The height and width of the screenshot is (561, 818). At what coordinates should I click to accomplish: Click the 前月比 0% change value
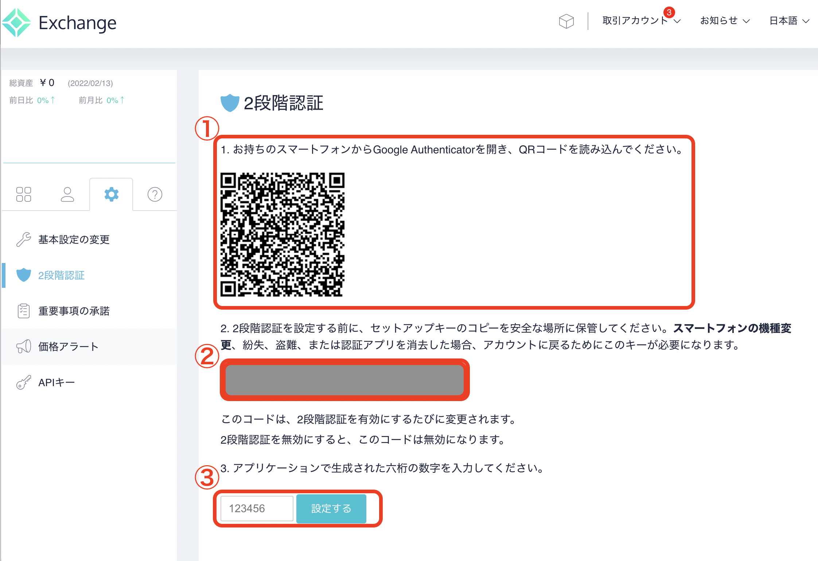(116, 100)
